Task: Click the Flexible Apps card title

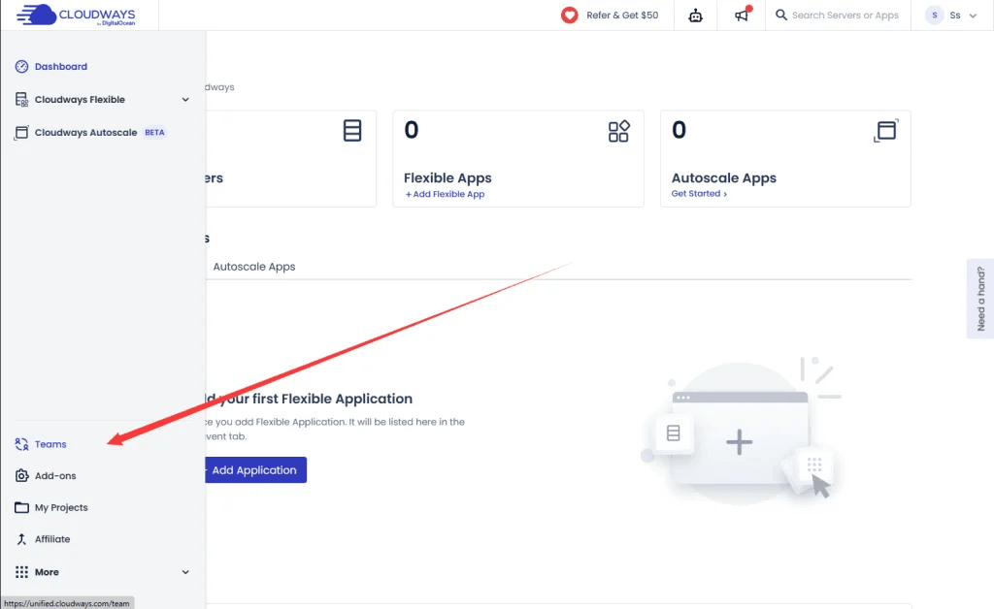Action: (x=447, y=177)
